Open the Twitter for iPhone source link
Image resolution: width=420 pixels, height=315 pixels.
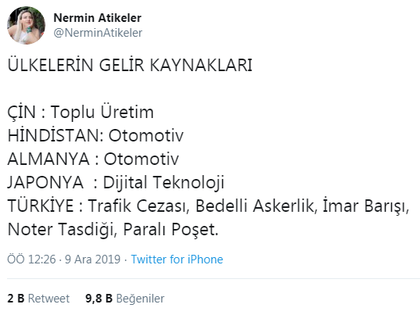coord(177,260)
